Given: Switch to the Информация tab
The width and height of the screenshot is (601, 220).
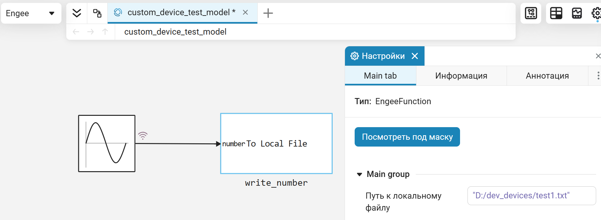Looking at the screenshot, I should pyautogui.click(x=461, y=76).
